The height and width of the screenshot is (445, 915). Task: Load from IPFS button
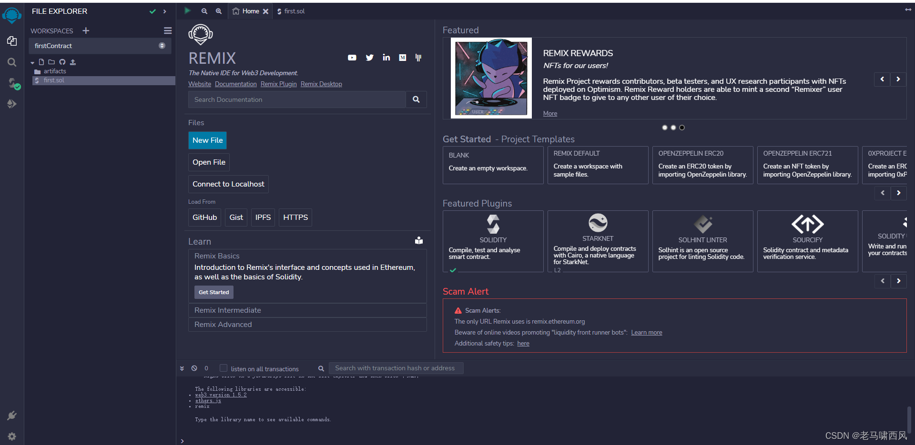click(x=263, y=218)
